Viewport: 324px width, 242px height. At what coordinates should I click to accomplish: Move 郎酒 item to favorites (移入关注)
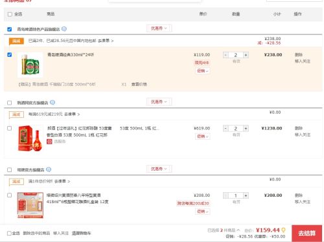click(x=303, y=135)
